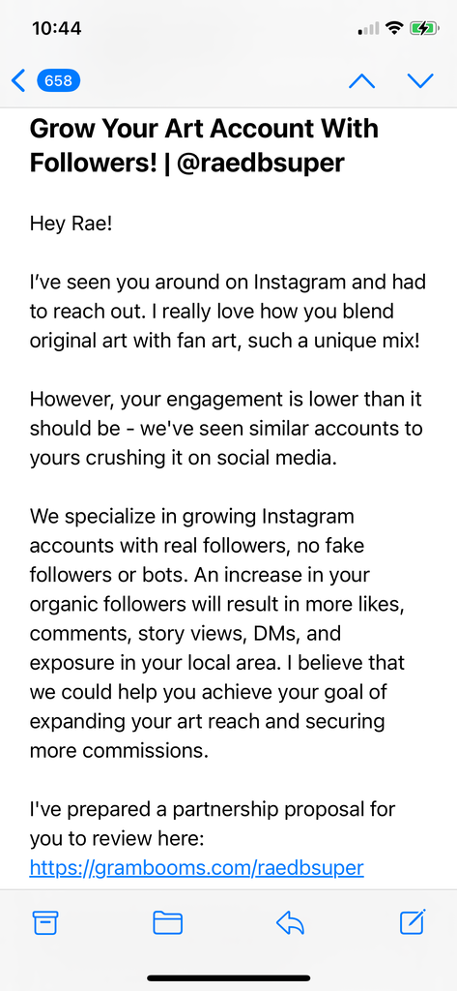This screenshot has width=457, height=991.
Task: Tap the 10:44 clock in status bar
Action: pos(56,28)
